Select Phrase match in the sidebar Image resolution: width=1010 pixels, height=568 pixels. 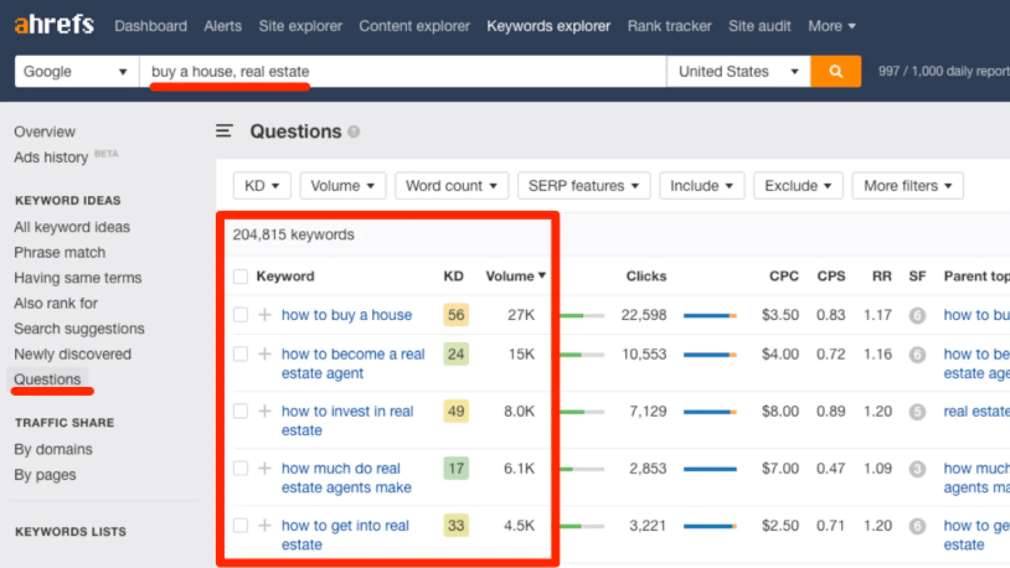pyautogui.click(x=60, y=252)
